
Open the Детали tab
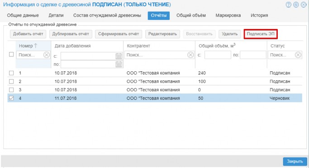56,15
